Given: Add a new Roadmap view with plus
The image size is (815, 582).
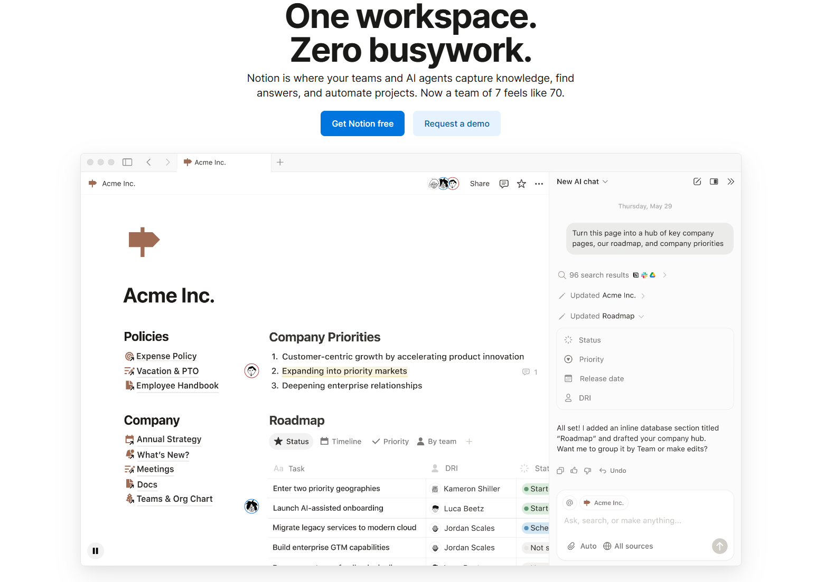Looking at the screenshot, I should (469, 442).
